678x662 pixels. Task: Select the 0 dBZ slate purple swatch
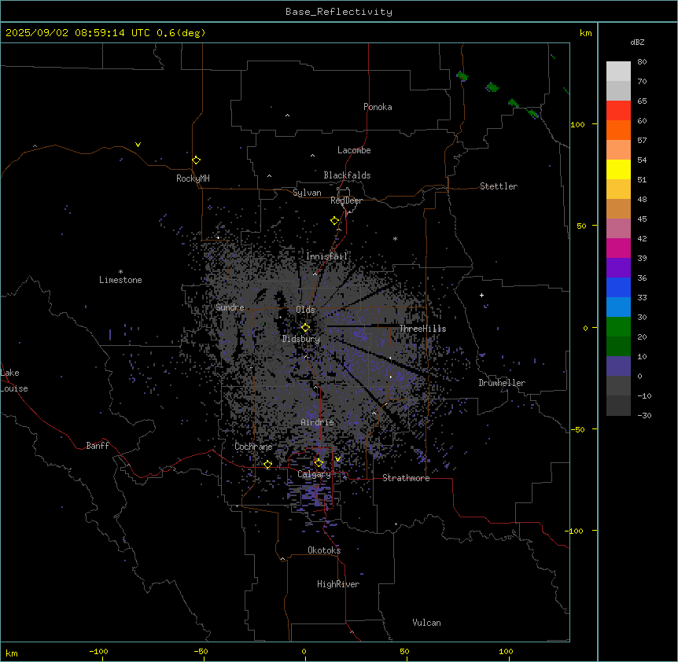pos(618,366)
